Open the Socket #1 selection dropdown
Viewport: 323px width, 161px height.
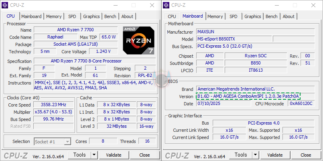[x=52, y=142]
